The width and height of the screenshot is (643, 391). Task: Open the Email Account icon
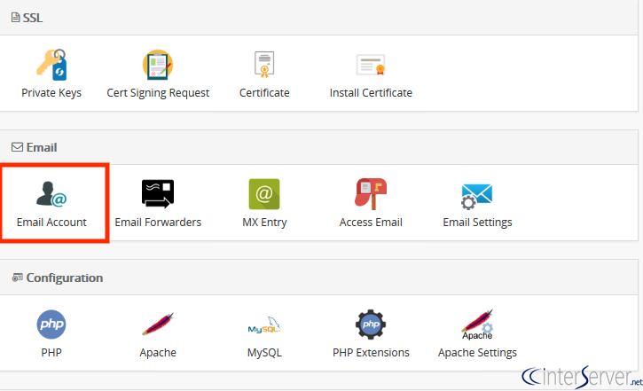[x=51, y=195]
